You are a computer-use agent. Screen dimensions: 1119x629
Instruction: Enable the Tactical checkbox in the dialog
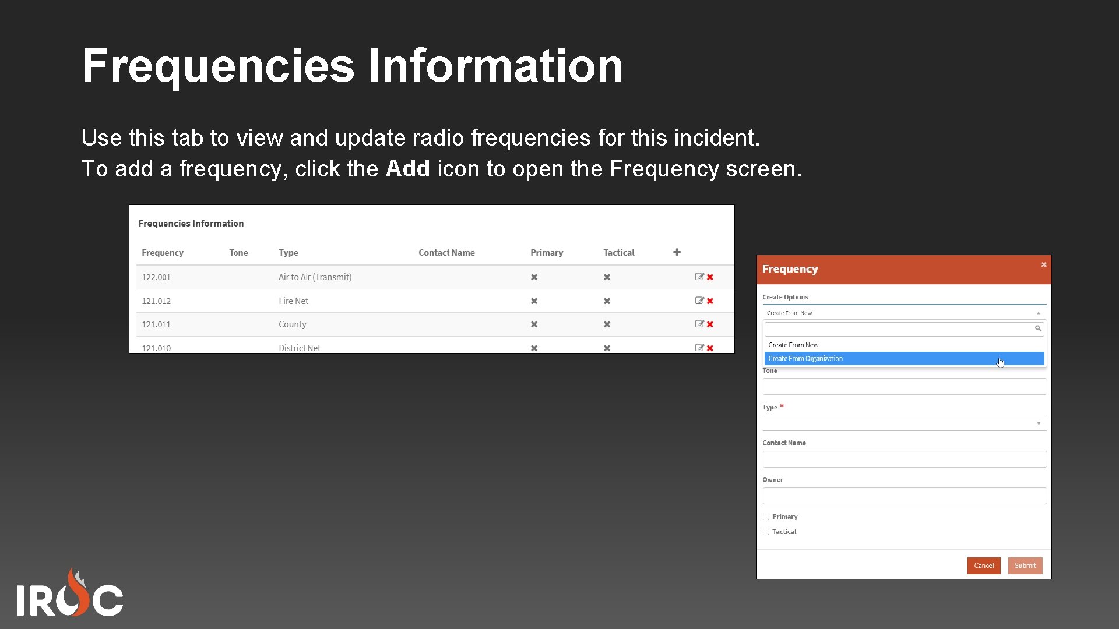766,531
